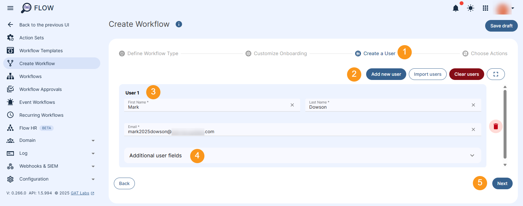Clear the Email field

click(473, 130)
